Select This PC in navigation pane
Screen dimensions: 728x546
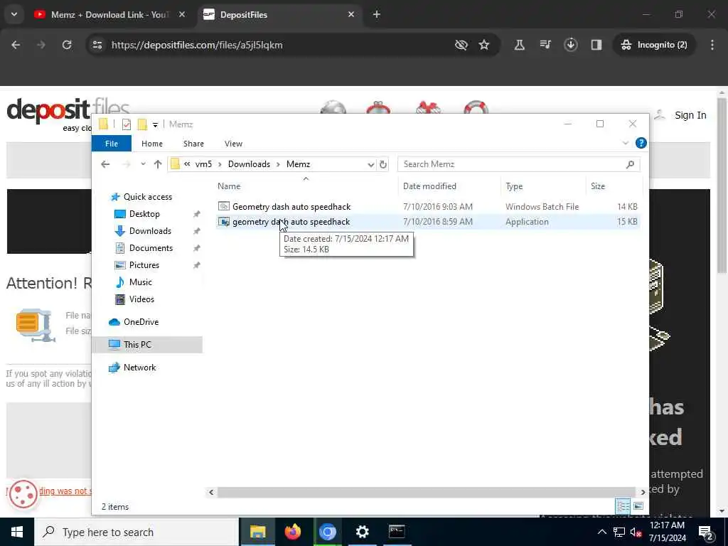(137, 345)
